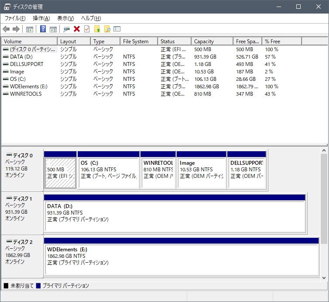This screenshot has height=302, width=329.
Task: Click the 119.12 GB label under ディスク 0
Action: pos(17,169)
